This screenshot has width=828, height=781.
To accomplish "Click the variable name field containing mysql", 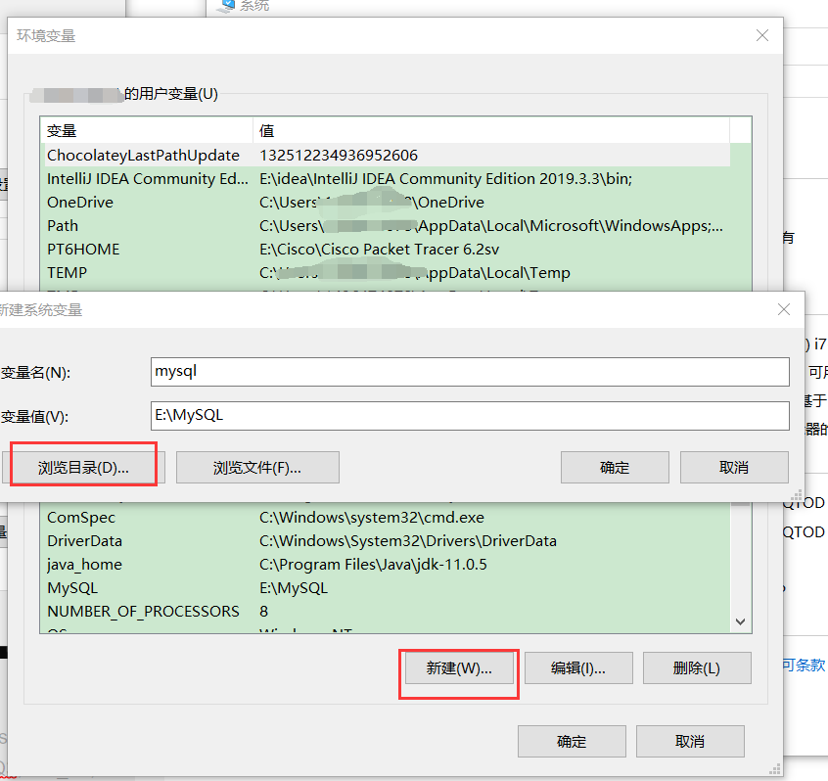I will (470, 372).
